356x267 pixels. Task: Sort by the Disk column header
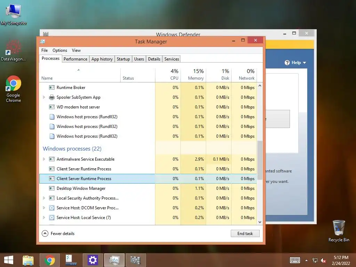pos(219,75)
